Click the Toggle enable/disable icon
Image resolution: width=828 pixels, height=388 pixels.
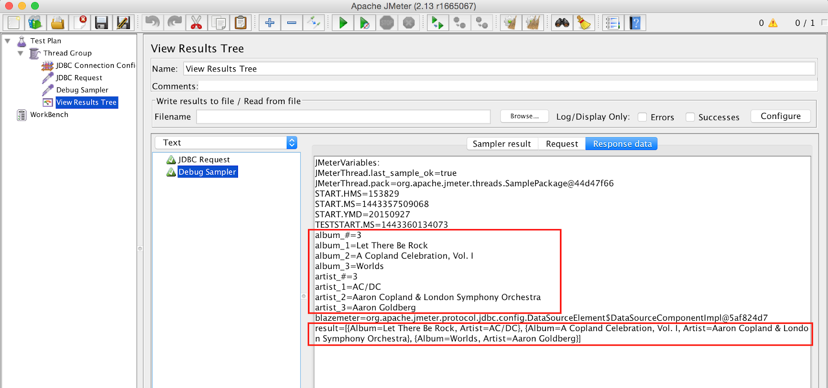[314, 23]
